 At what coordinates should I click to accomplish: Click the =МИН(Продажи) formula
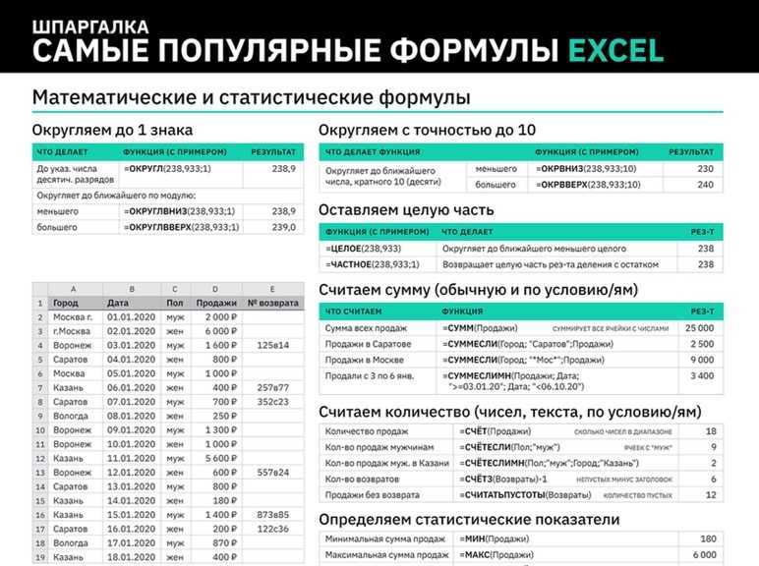pos(494,538)
